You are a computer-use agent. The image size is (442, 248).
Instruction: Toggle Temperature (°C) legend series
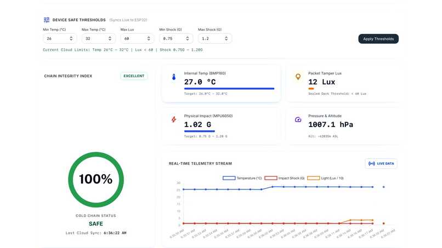click(x=242, y=178)
